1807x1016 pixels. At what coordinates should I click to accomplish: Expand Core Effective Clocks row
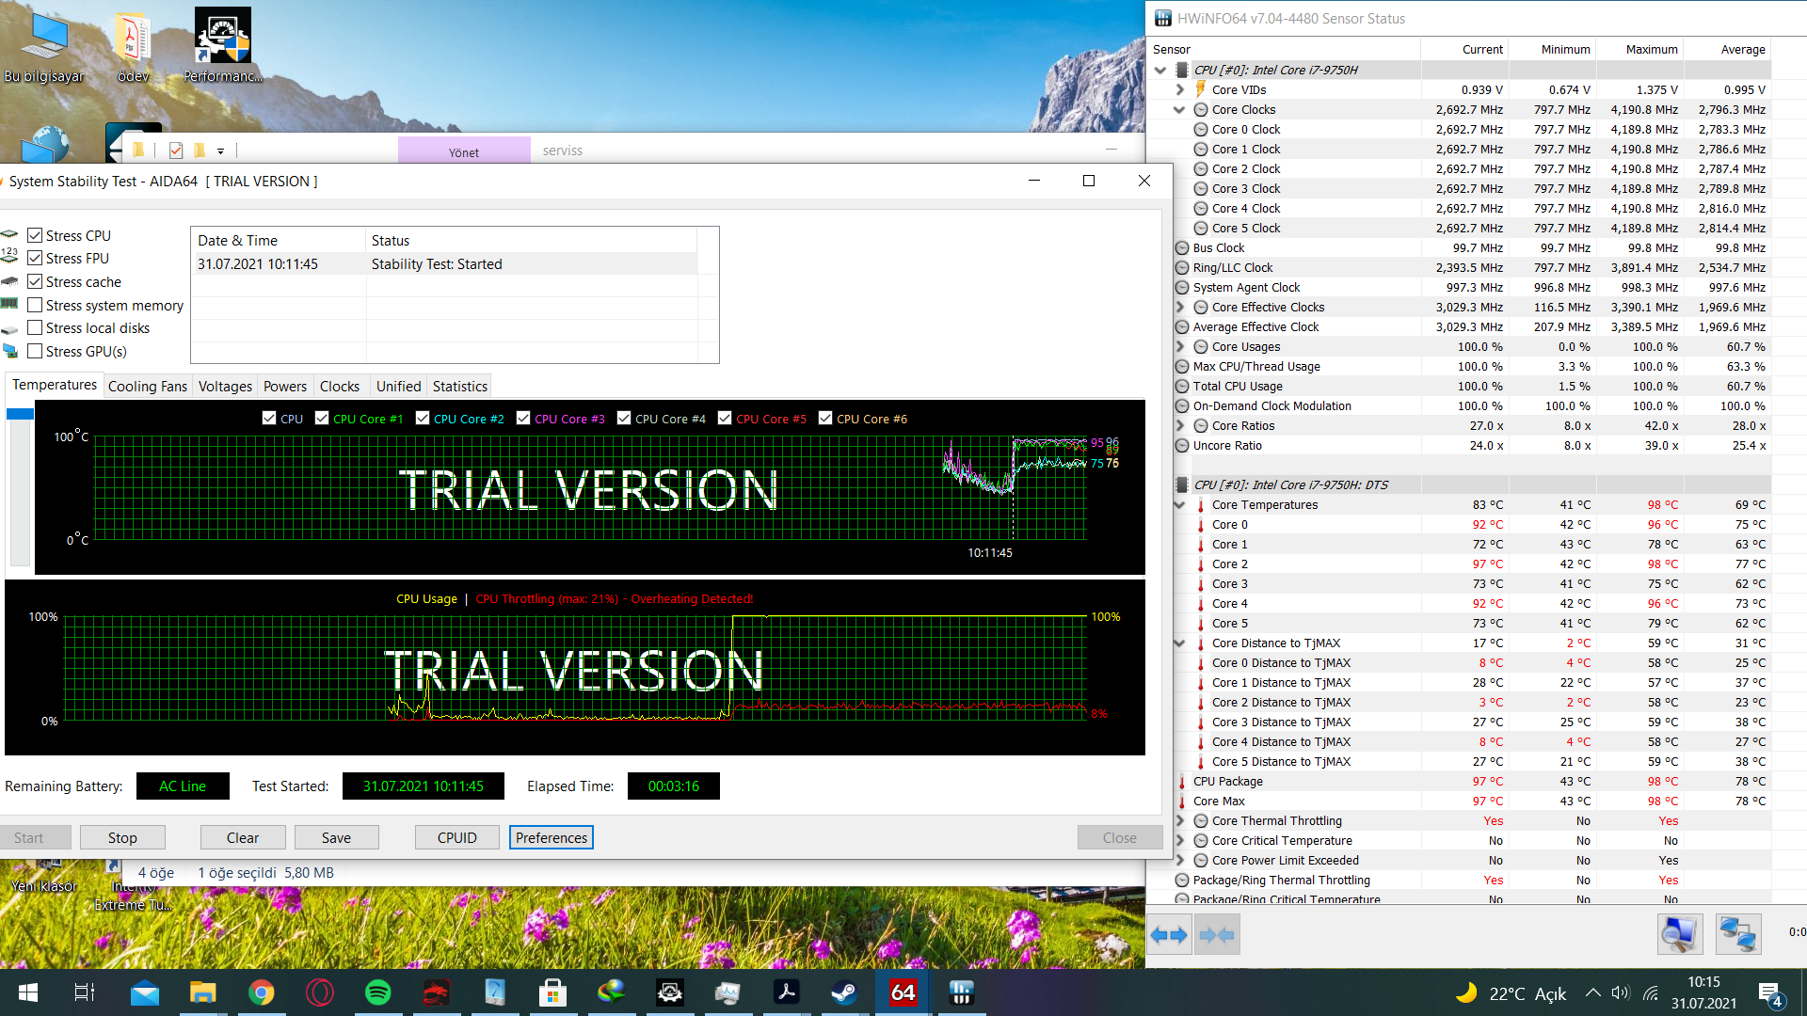pos(1179,308)
